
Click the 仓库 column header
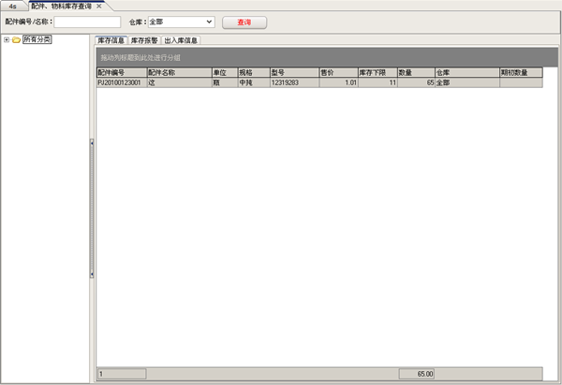point(466,72)
